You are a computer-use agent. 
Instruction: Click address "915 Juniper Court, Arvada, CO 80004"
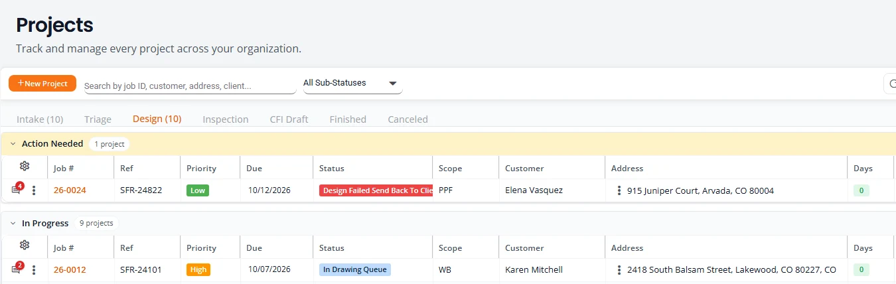pyautogui.click(x=700, y=190)
